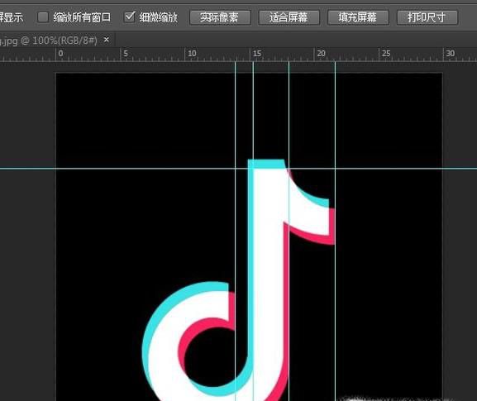Enable the 缩放所有窗口 checkbox
This screenshot has width=477, height=401.
pyautogui.click(x=43, y=17)
